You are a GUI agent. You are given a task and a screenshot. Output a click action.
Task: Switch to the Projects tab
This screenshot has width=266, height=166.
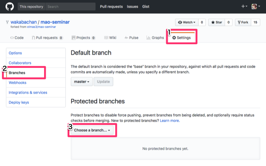coord(84,38)
